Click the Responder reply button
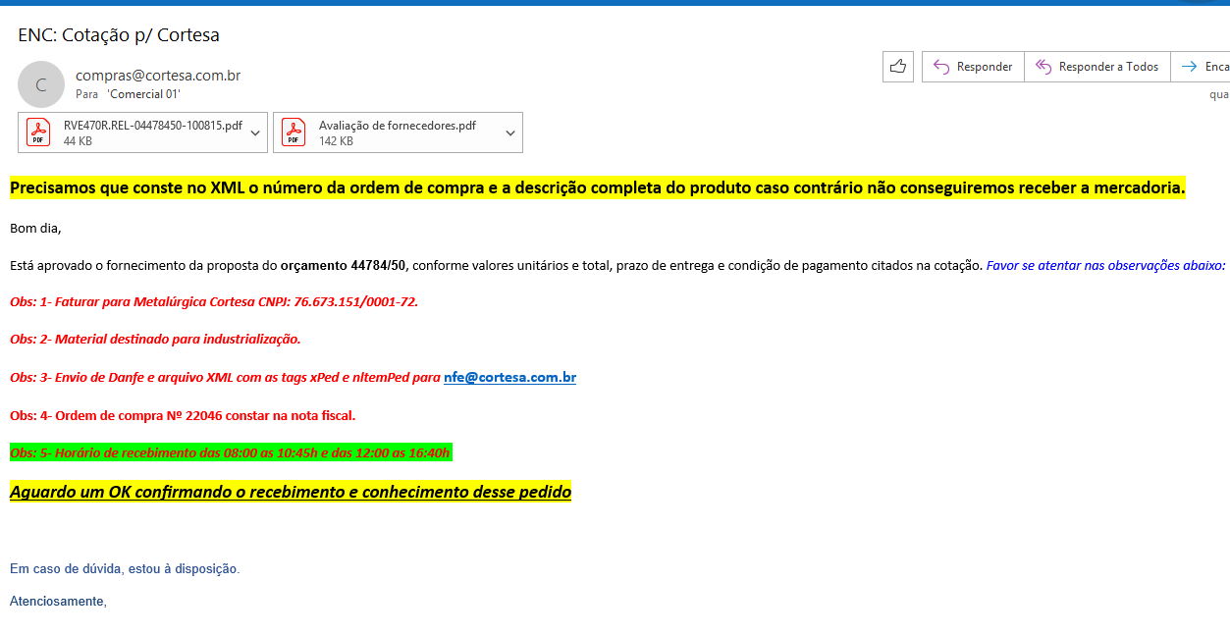The image size is (1230, 636). point(972,67)
